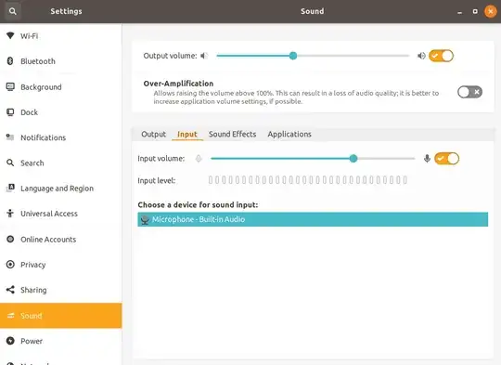
Task: Select the Background monitor icon
Action: 10,86
